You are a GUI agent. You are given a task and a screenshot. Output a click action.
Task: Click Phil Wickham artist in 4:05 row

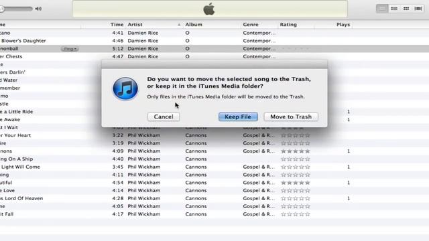point(144,206)
